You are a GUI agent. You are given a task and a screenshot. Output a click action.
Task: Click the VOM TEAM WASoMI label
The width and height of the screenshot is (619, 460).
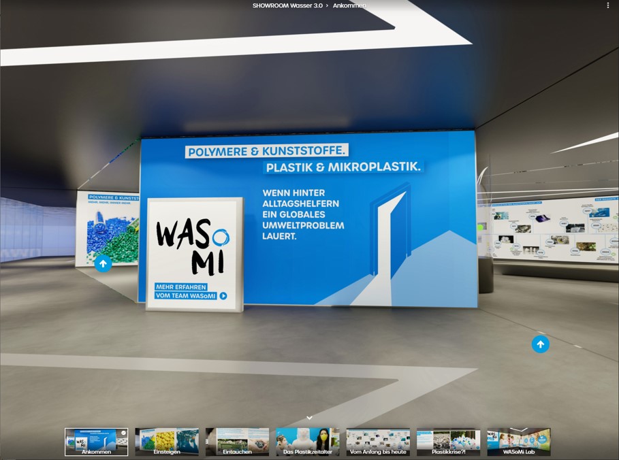[x=185, y=295]
